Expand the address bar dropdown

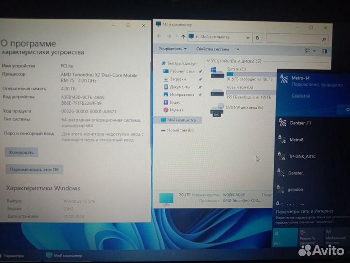248,38
